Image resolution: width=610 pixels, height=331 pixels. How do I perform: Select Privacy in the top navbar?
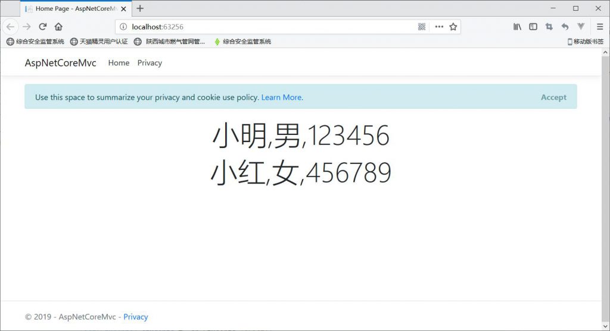(150, 63)
